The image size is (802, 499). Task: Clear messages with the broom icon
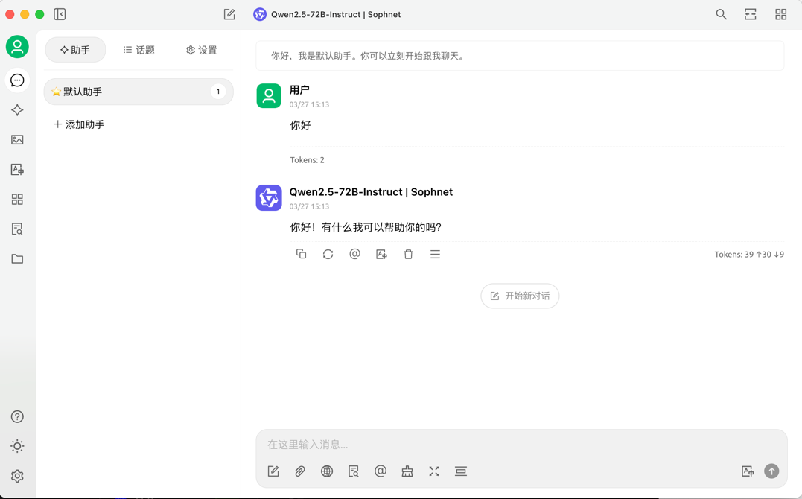click(407, 471)
